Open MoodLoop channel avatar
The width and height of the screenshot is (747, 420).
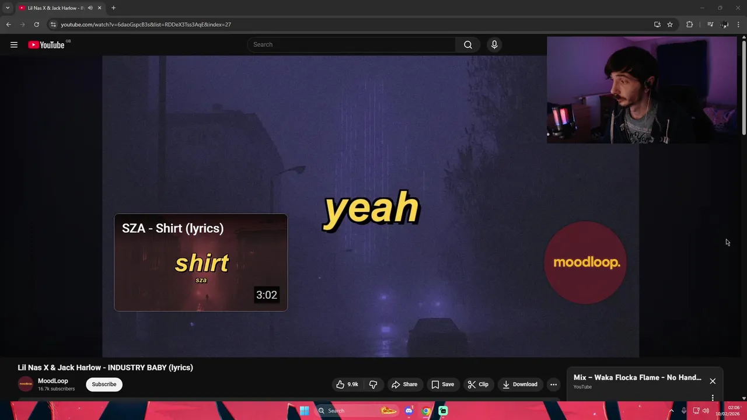pyautogui.click(x=26, y=384)
